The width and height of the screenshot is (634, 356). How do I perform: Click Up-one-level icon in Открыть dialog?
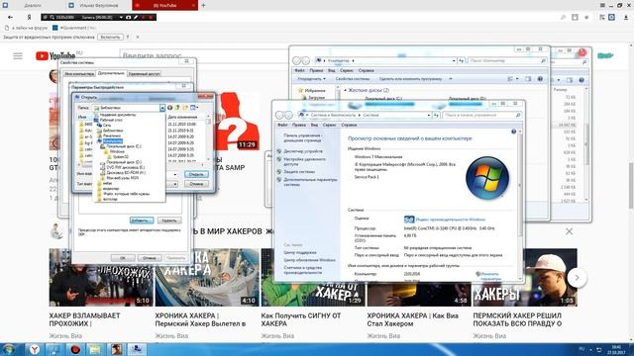(177, 108)
